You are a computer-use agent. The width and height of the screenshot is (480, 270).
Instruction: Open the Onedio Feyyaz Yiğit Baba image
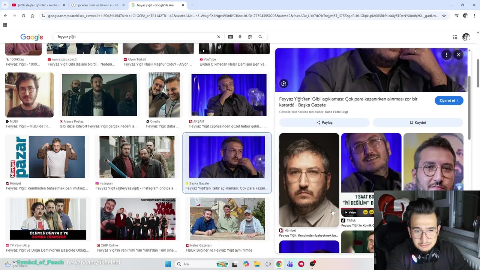coord(164,95)
